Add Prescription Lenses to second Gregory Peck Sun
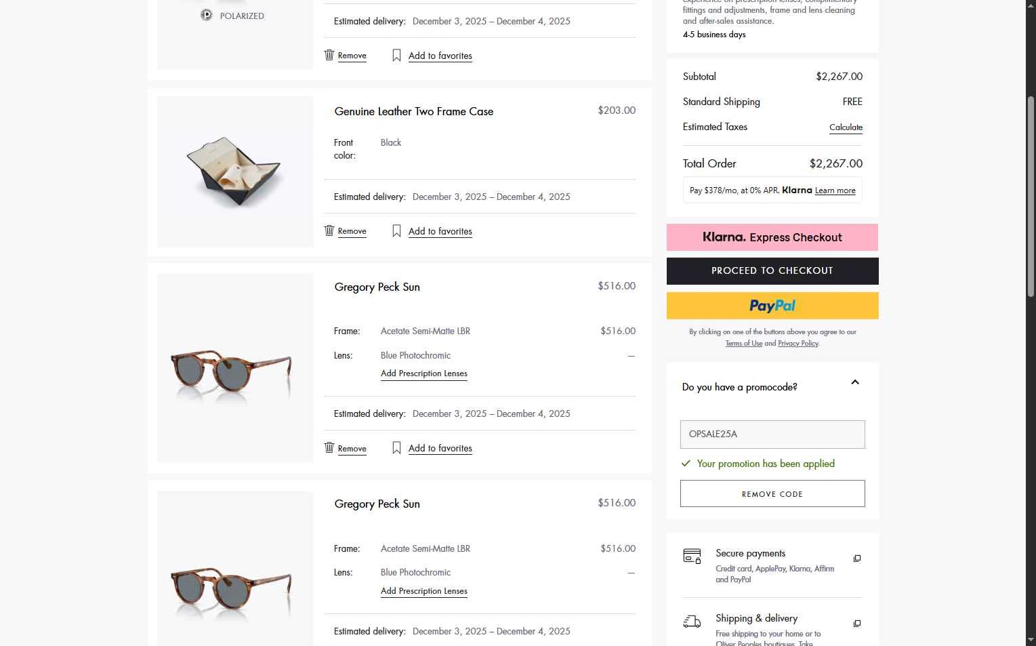Screen dimensions: 1036x646 pos(424,591)
